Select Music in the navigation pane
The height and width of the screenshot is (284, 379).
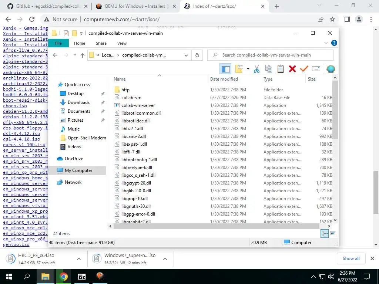74,129
